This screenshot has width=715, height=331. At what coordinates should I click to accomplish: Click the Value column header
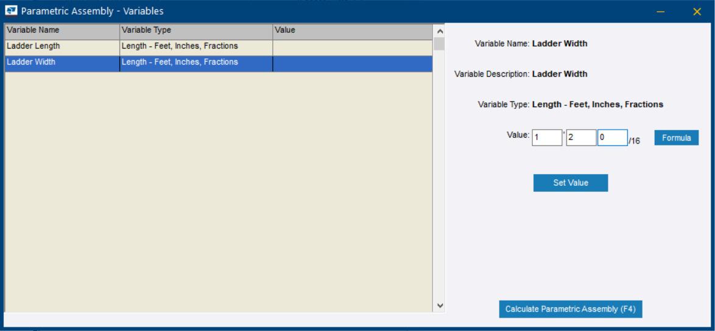(x=353, y=32)
